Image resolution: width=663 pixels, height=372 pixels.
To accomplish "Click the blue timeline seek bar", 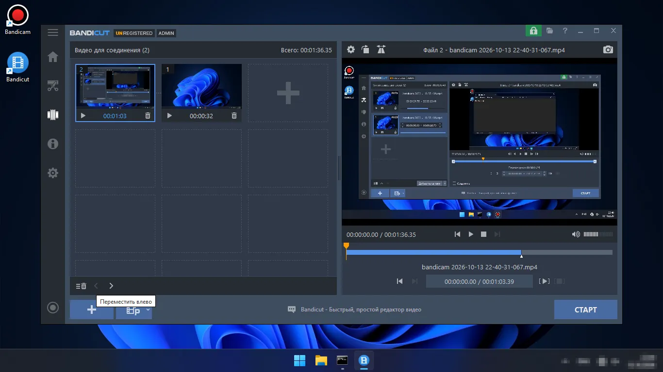I will point(433,252).
